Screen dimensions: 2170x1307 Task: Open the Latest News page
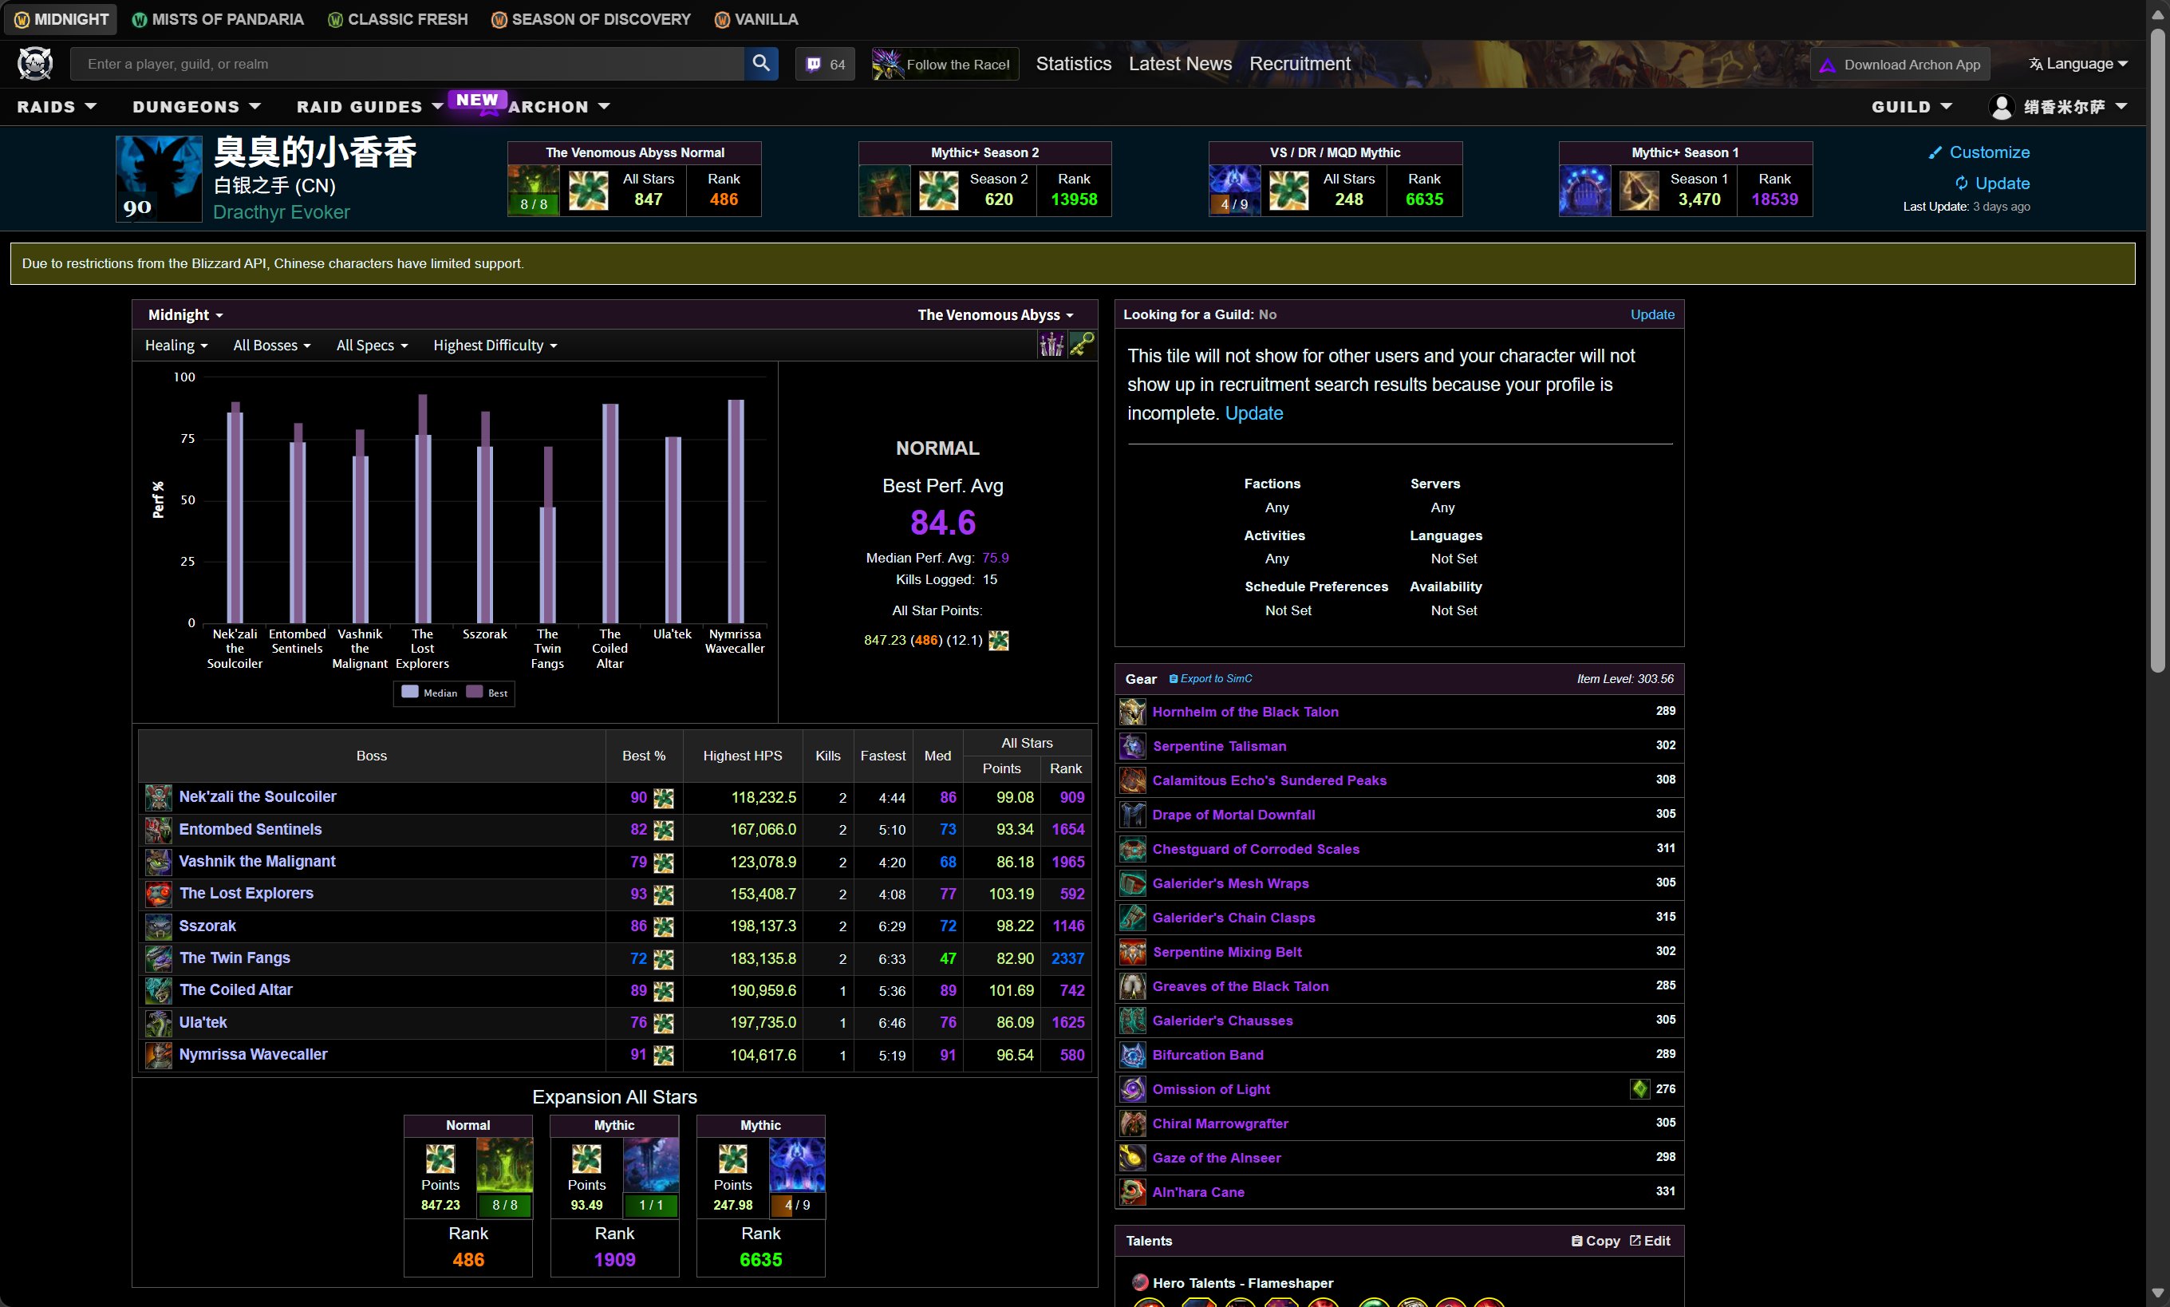pos(1180,63)
